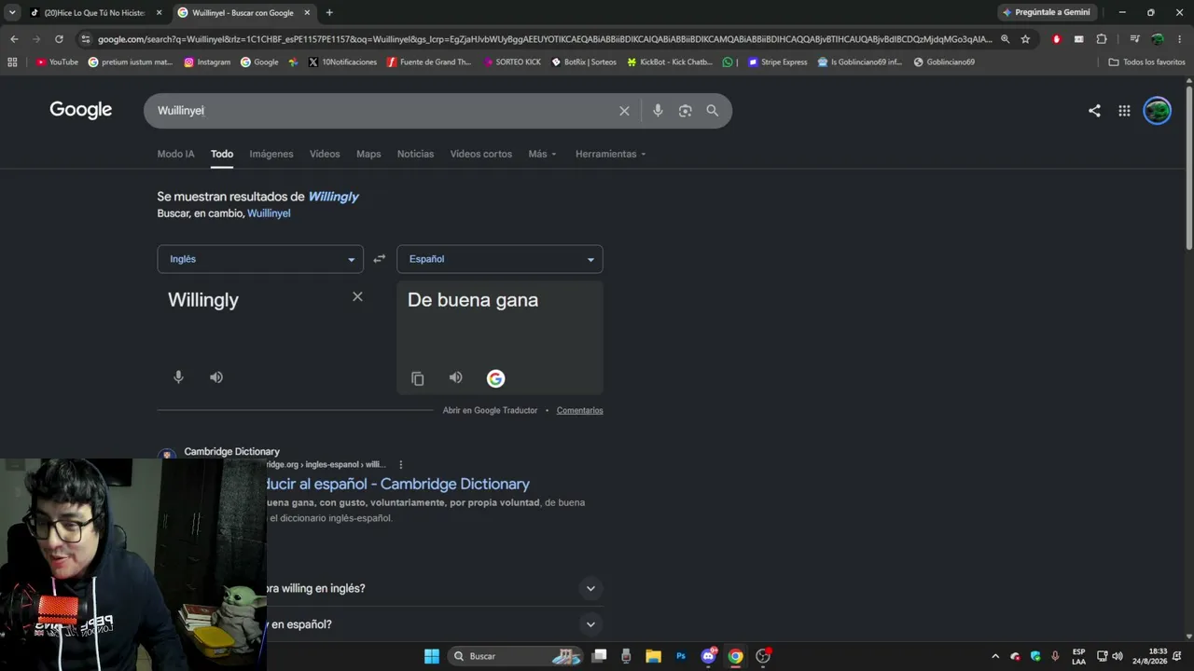Open the Chrome extensions puzzle icon
The width and height of the screenshot is (1194, 671).
pos(1102,39)
